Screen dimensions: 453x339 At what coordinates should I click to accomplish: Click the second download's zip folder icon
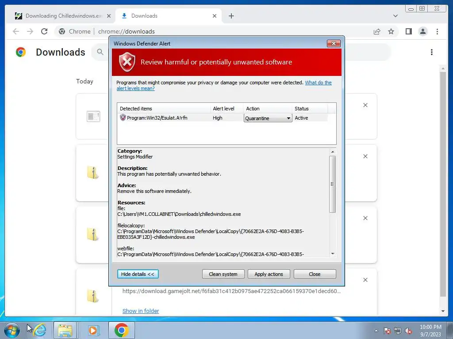pos(93,173)
